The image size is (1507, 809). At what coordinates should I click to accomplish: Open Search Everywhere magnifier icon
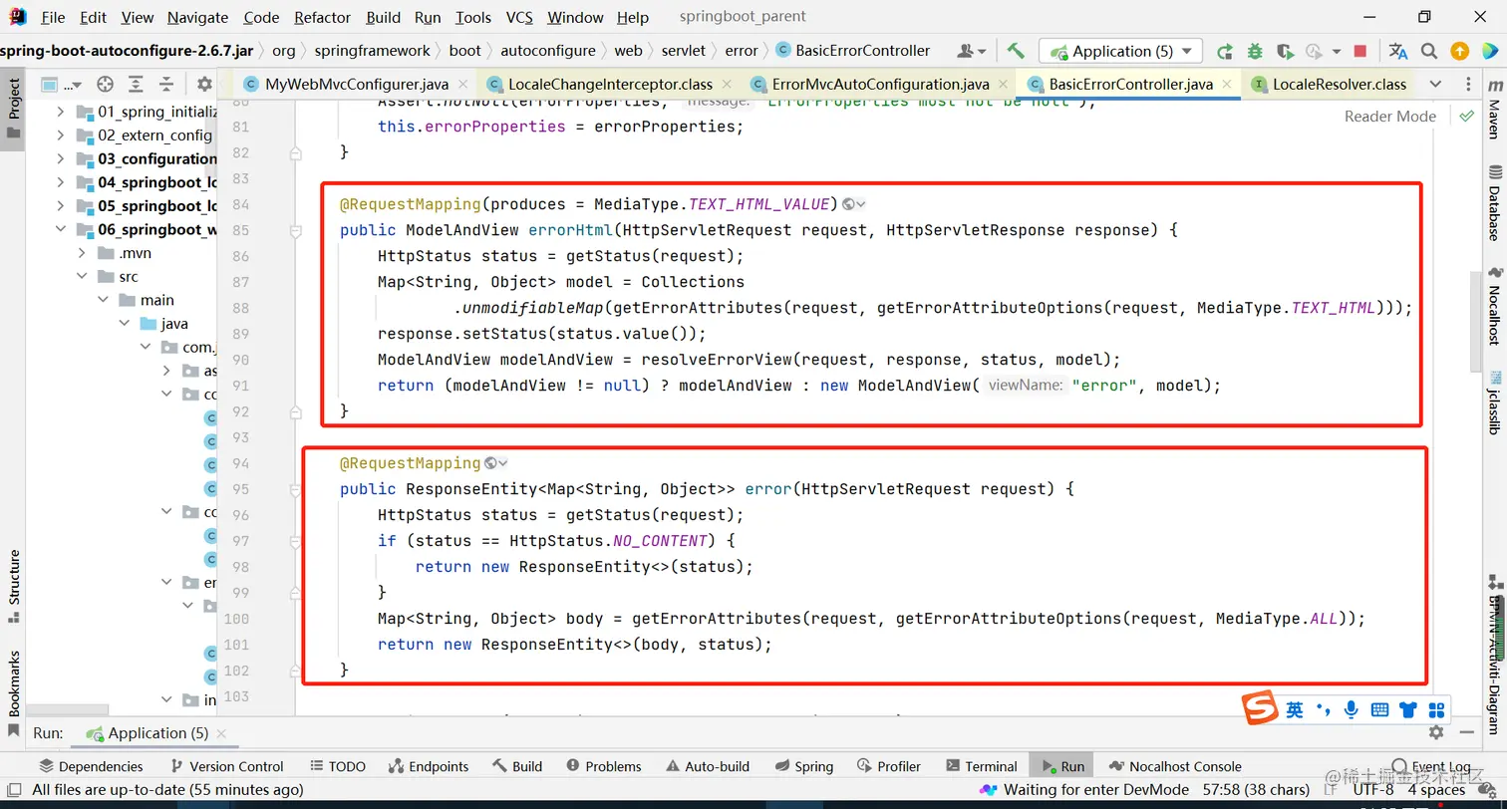click(x=1429, y=51)
